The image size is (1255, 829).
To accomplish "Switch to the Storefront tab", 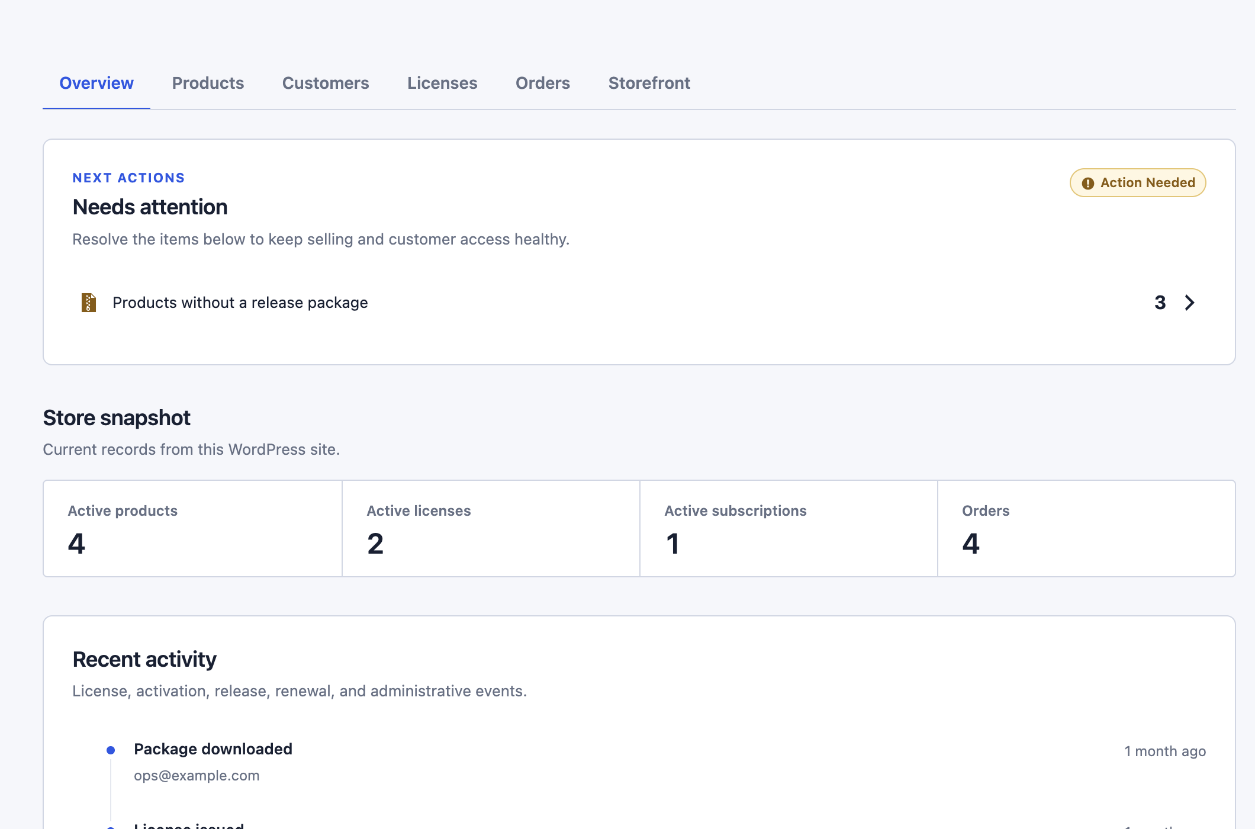I will pos(649,83).
